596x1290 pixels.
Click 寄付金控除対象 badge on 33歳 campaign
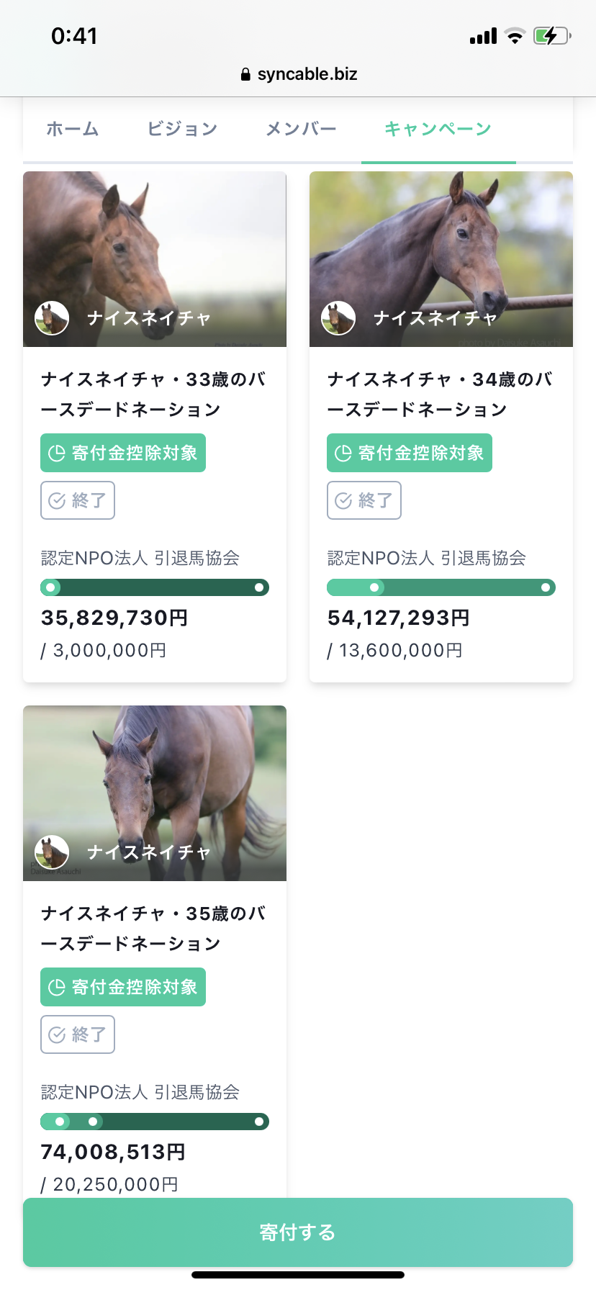[123, 453]
